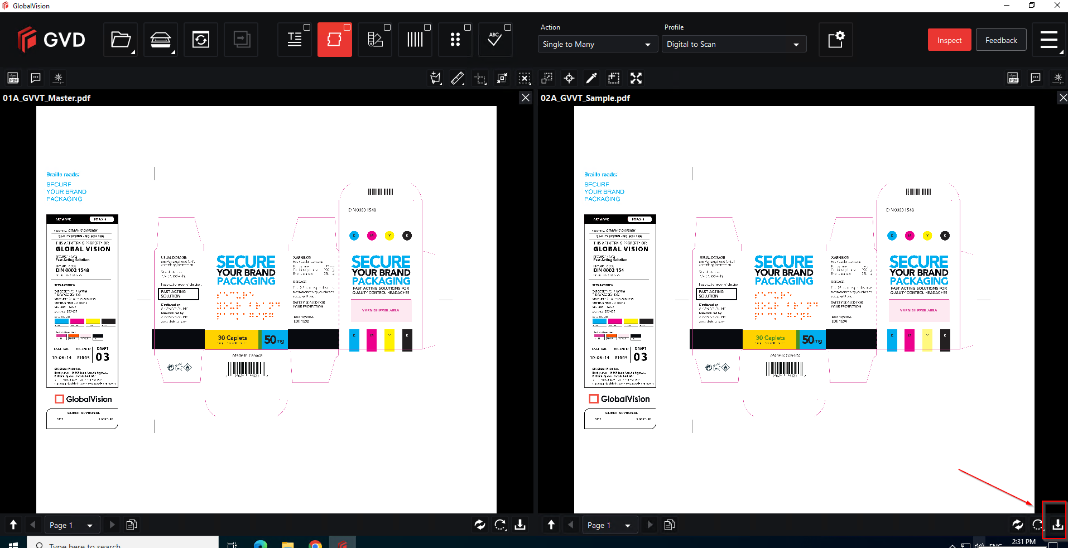Open file using the folder icon
This screenshot has width=1068, height=548.
point(120,40)
